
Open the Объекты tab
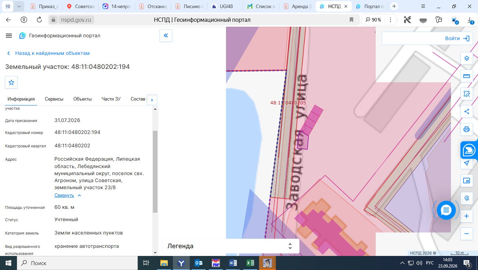(83, 99)
